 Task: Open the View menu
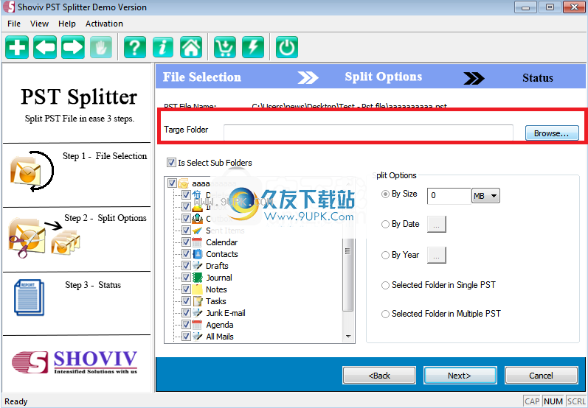(x=39, y=24)
